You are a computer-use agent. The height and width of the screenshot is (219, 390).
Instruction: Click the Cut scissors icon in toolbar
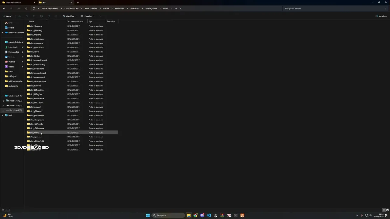[19, 16]
